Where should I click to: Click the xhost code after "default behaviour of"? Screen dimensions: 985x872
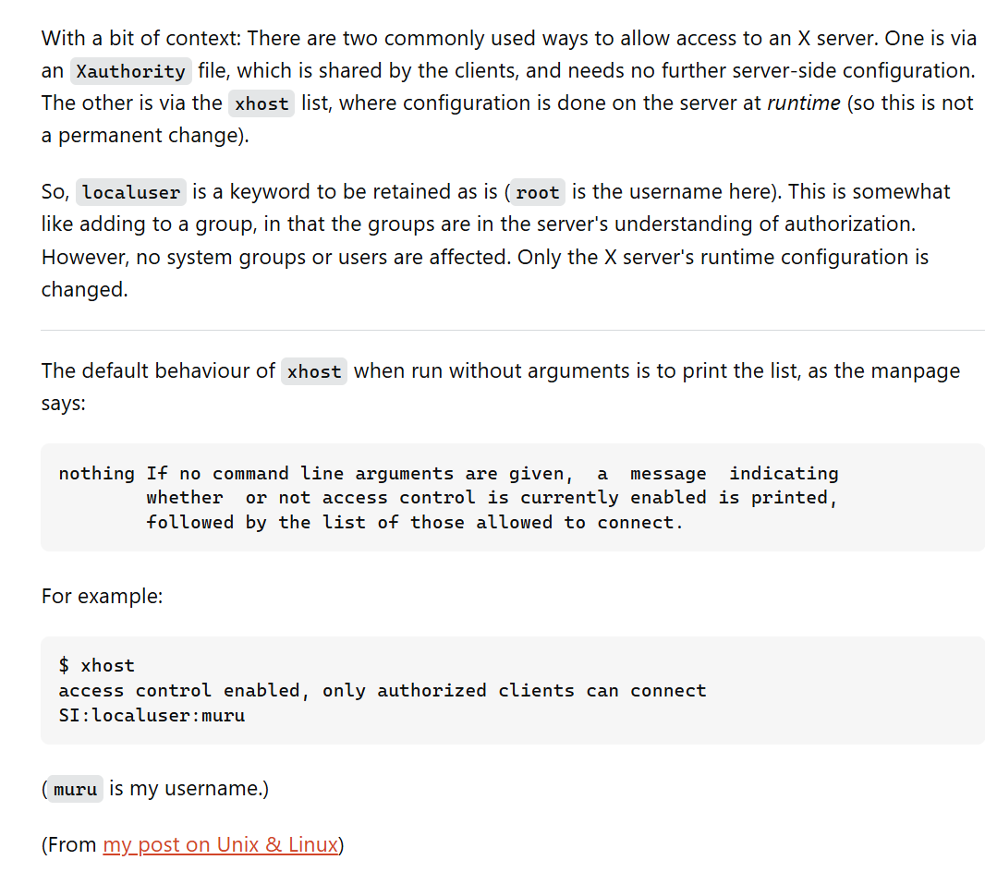pos(313,371)
